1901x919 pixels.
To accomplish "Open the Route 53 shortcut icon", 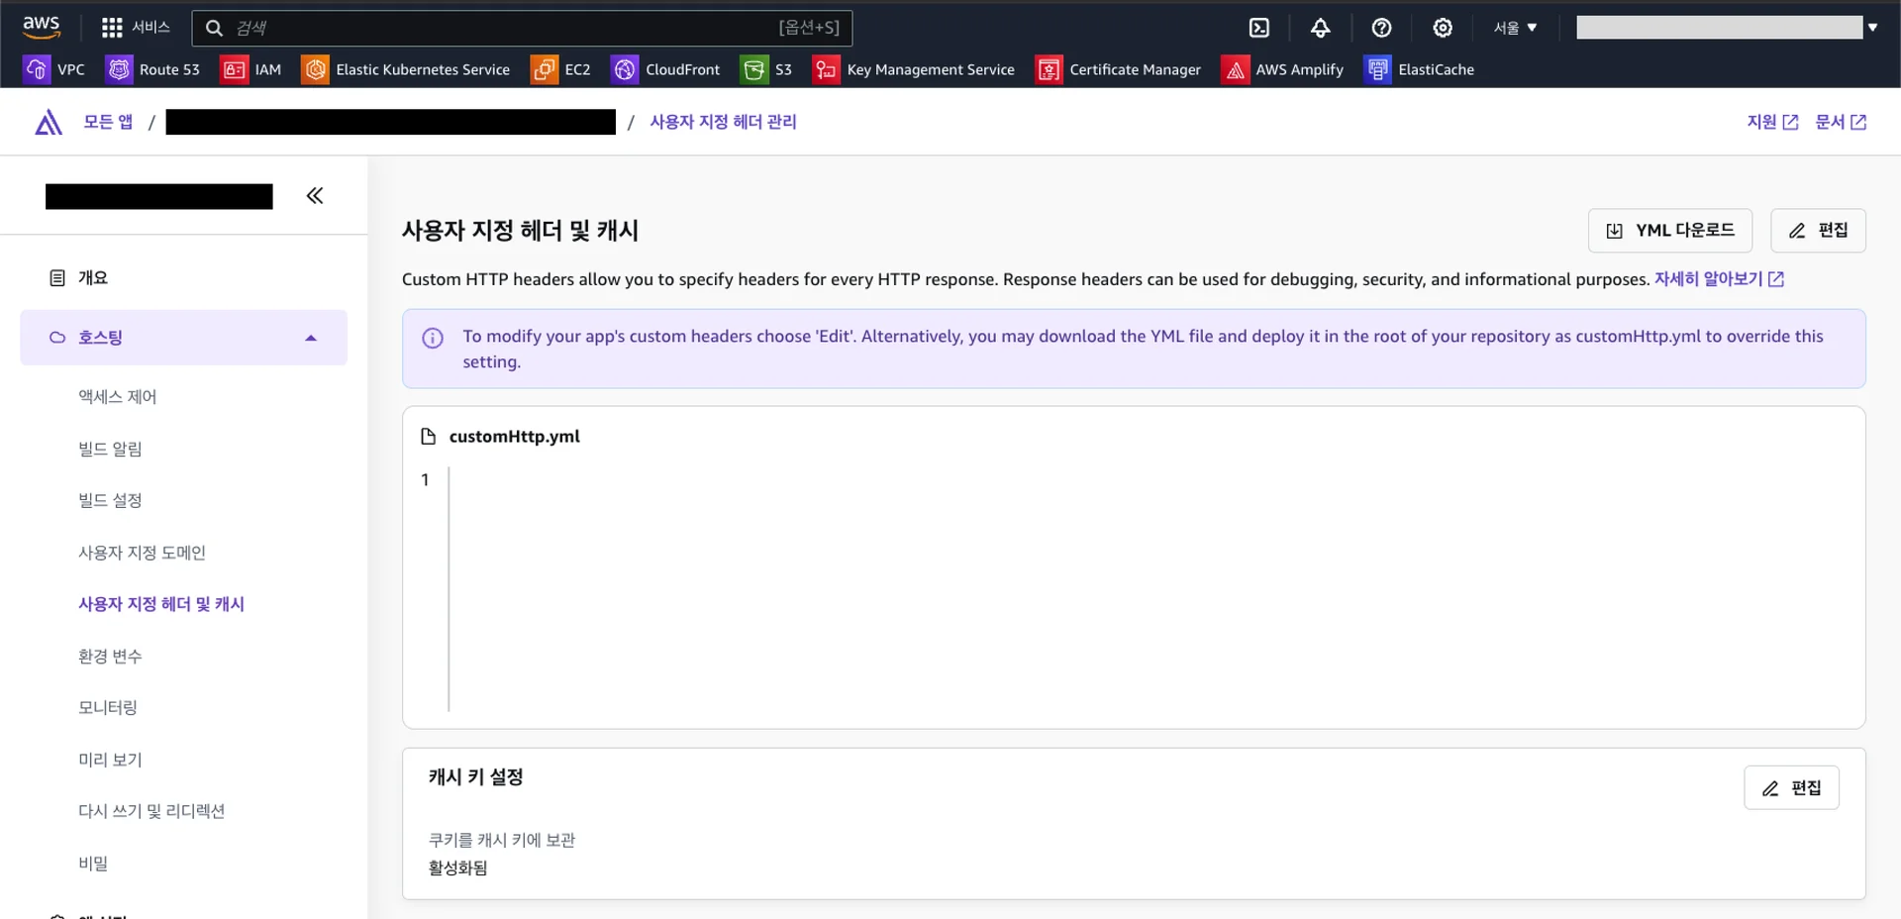I will [x=119, y=69].
